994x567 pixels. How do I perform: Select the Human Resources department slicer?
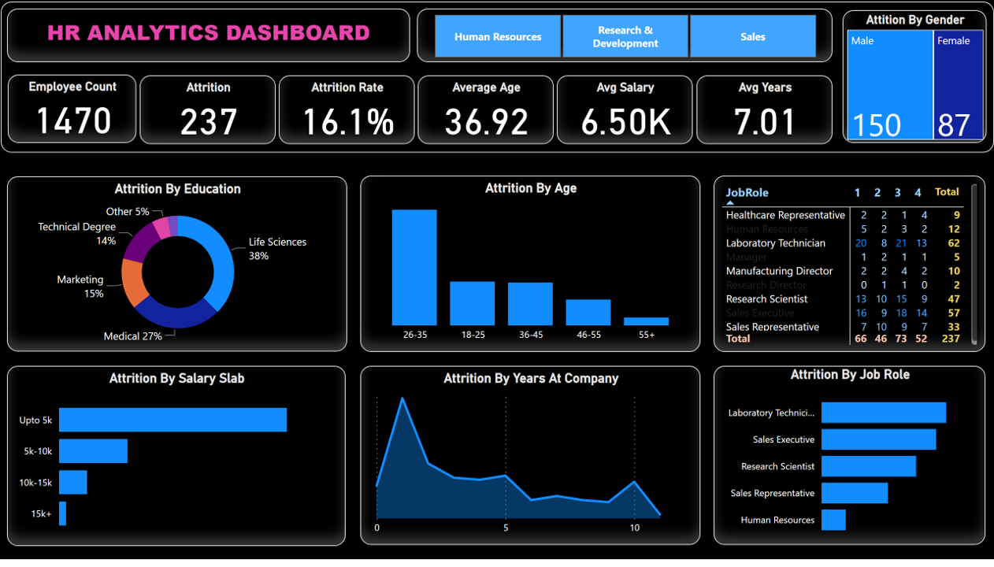498,37
